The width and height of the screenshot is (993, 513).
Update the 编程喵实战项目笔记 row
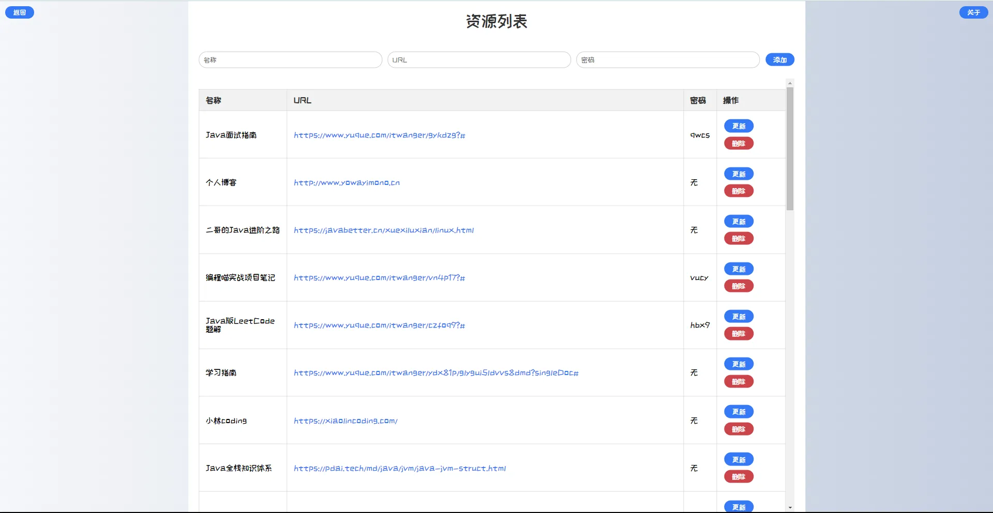coord(739,269)
